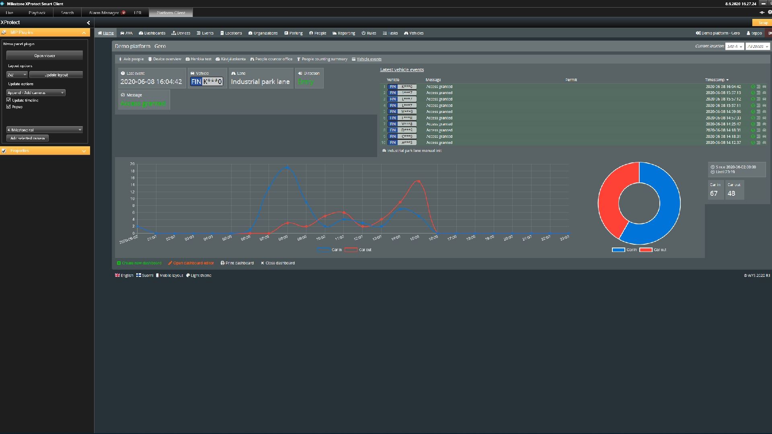Expand the Properties section chevron

click(84, 151)
